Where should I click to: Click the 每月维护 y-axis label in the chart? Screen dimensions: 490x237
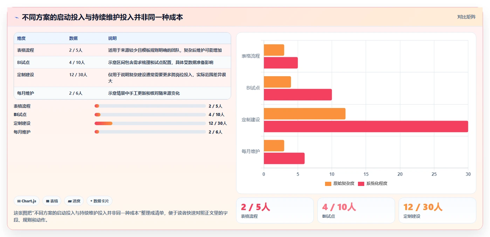[251, 151]
